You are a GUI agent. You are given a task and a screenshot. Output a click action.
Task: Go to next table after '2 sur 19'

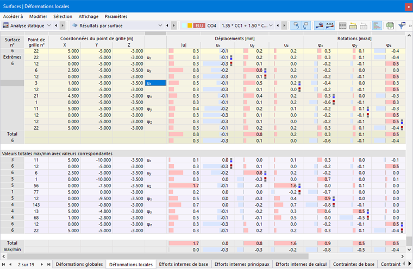[x=42, y=264]
